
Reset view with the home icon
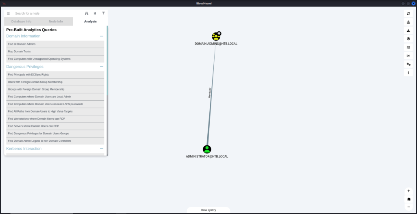coord(409,199)
